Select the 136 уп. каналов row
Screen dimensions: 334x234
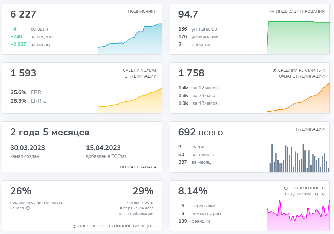click(x=198, y=29)
